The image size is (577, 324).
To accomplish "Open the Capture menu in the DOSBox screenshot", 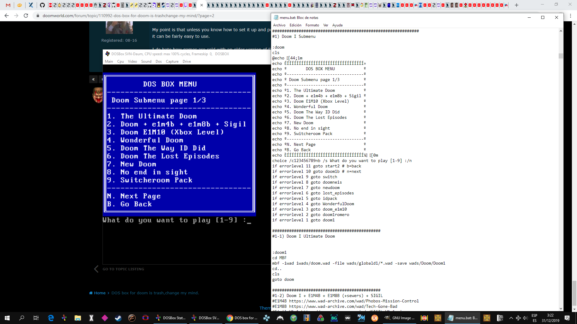I will pos(172,61).
